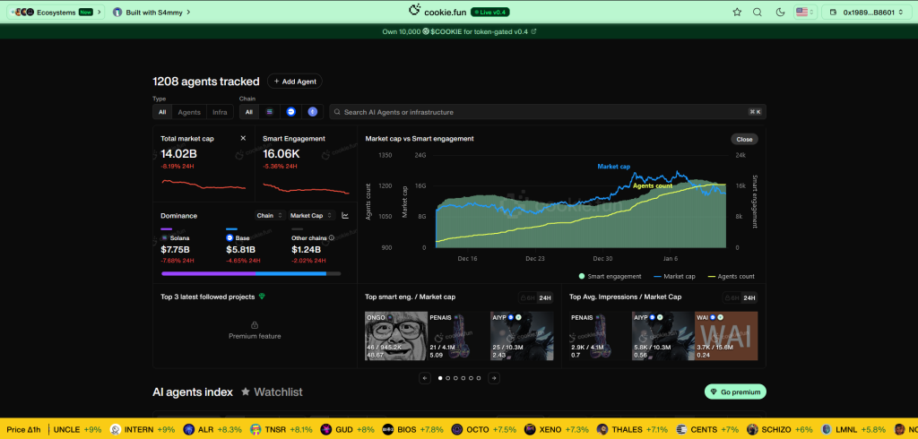The image size is (918, 439).
Task: Click the Base icon in Dominance
Action: [x=229, y=238]
